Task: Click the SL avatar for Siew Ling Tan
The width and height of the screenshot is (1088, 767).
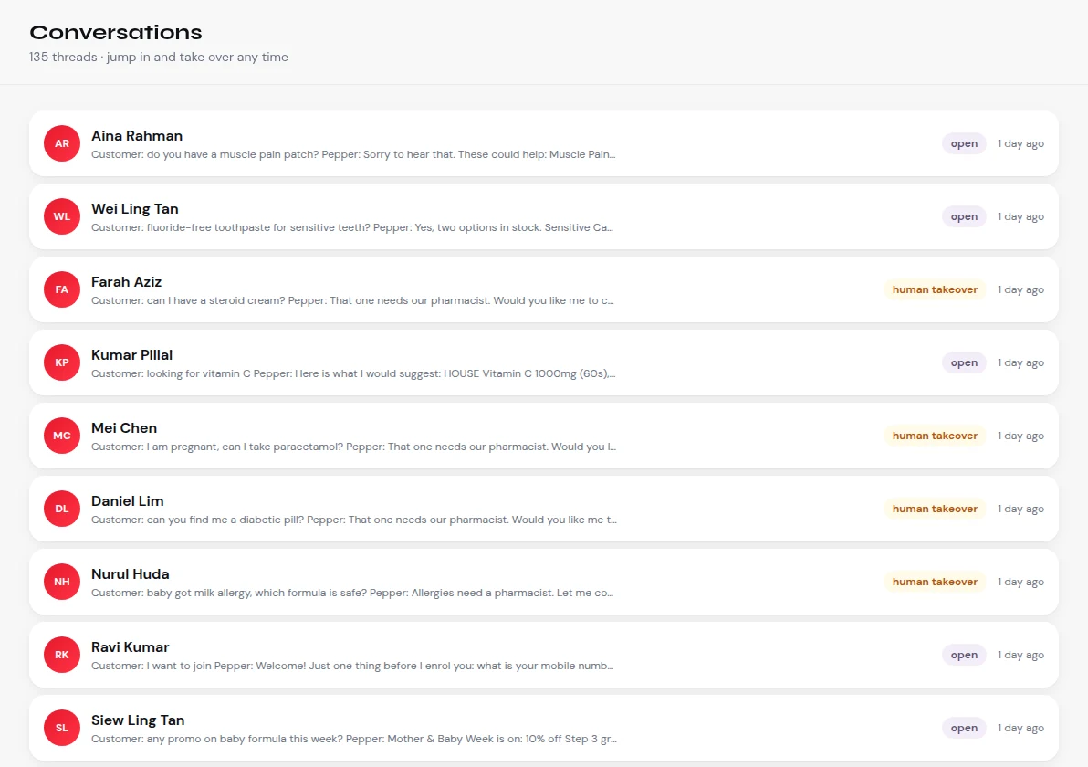Action: tap(62, 728)
